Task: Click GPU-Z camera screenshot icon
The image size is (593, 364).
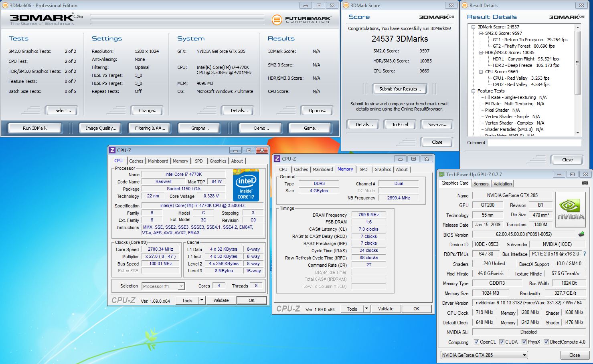Action: pos(585,183)
